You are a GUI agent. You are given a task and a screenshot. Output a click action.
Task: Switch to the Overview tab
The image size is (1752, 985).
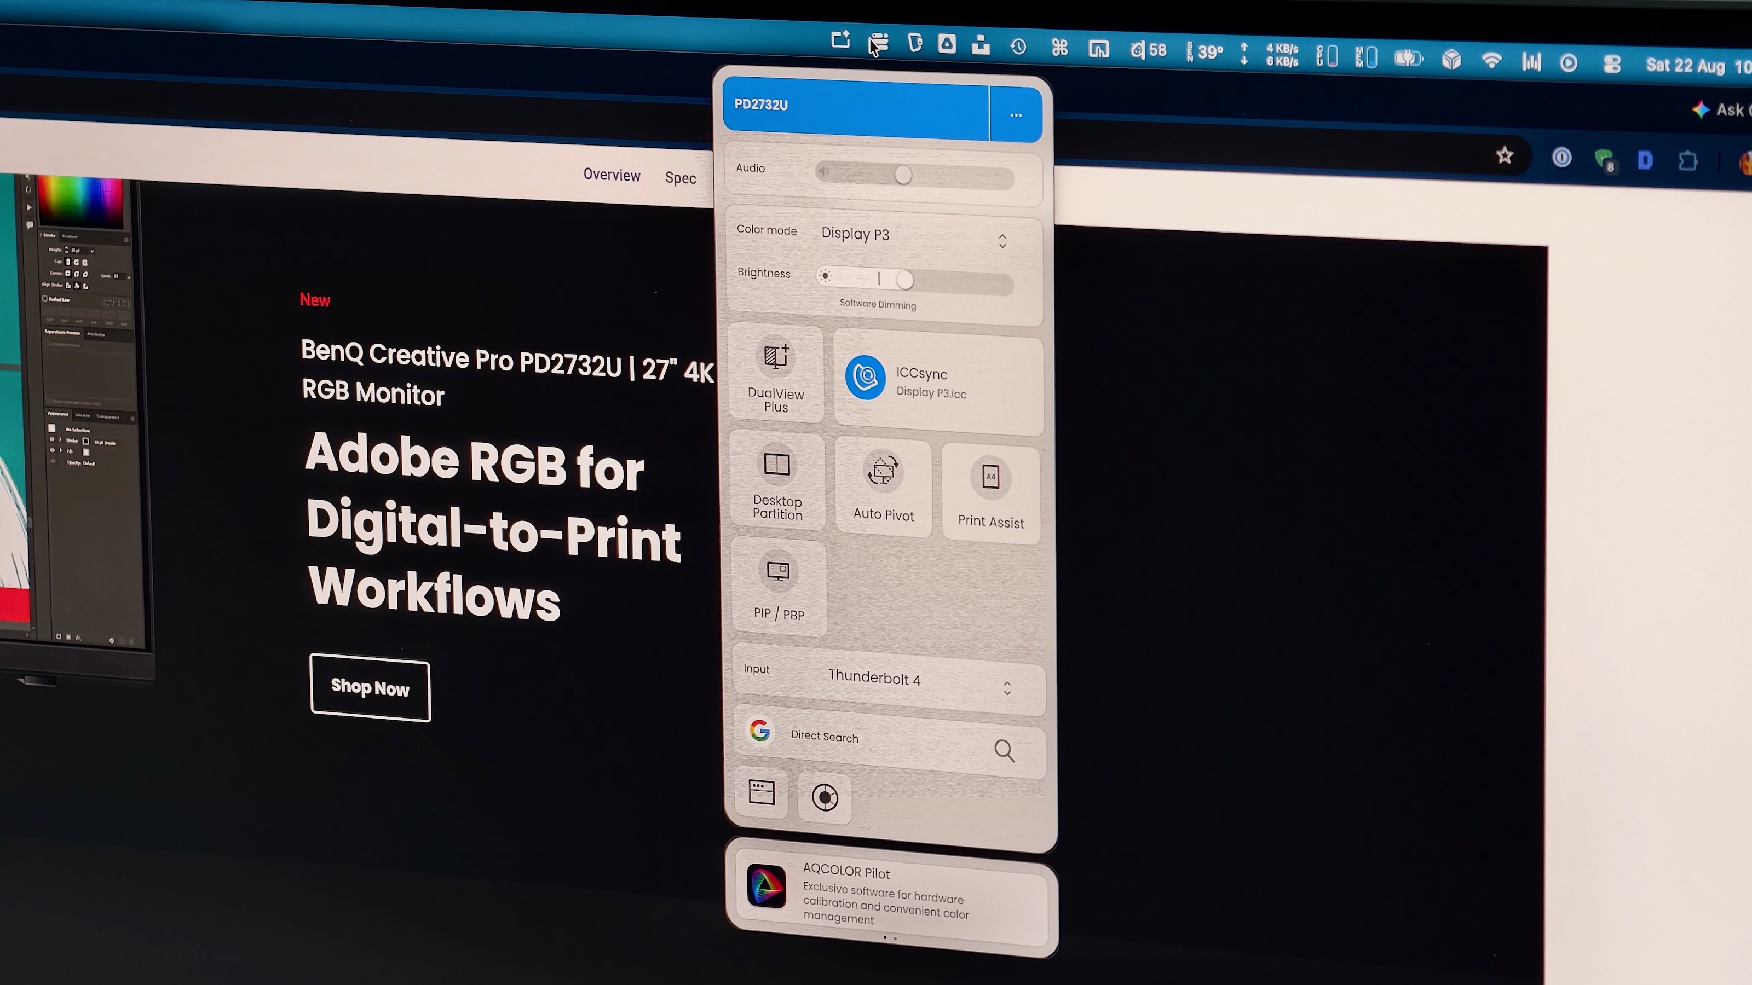[612, 175]
